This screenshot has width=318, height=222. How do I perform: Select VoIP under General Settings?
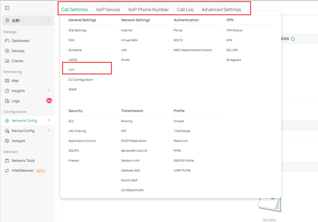tap(71, 70)
